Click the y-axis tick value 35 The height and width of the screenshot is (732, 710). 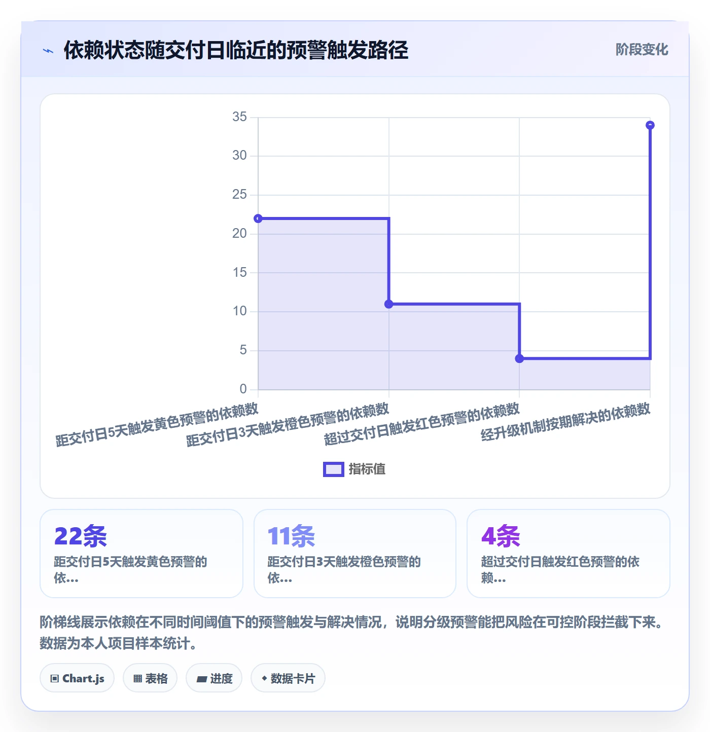[239, 117]
